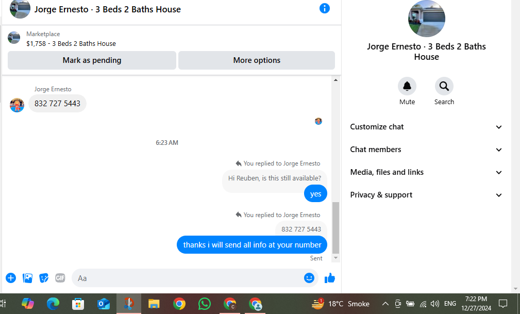
Task: Expand the Privacy & support section
Action: pyautogui.click(x=426, y=195)
